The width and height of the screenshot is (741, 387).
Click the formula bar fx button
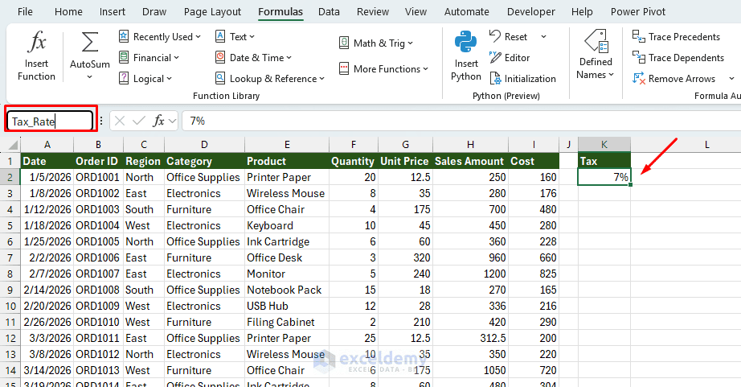158,121
